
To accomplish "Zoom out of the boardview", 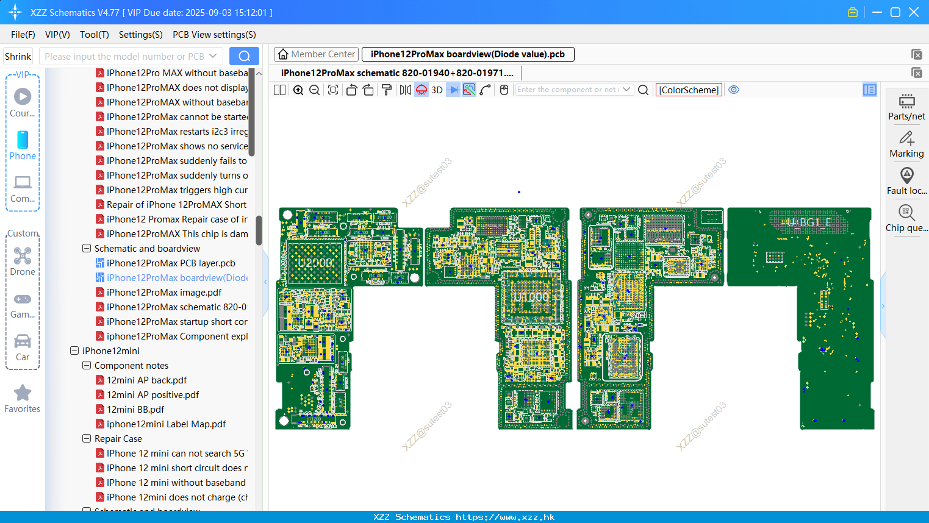I will tap(314, 90).
